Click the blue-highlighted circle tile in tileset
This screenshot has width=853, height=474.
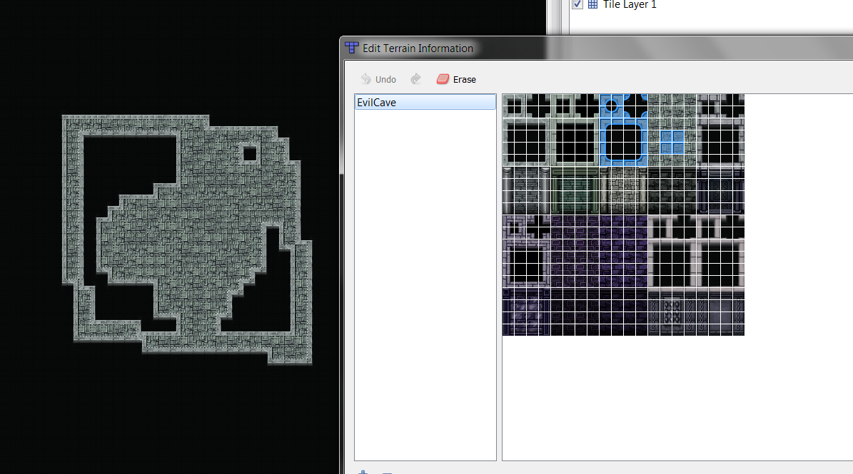612,106
